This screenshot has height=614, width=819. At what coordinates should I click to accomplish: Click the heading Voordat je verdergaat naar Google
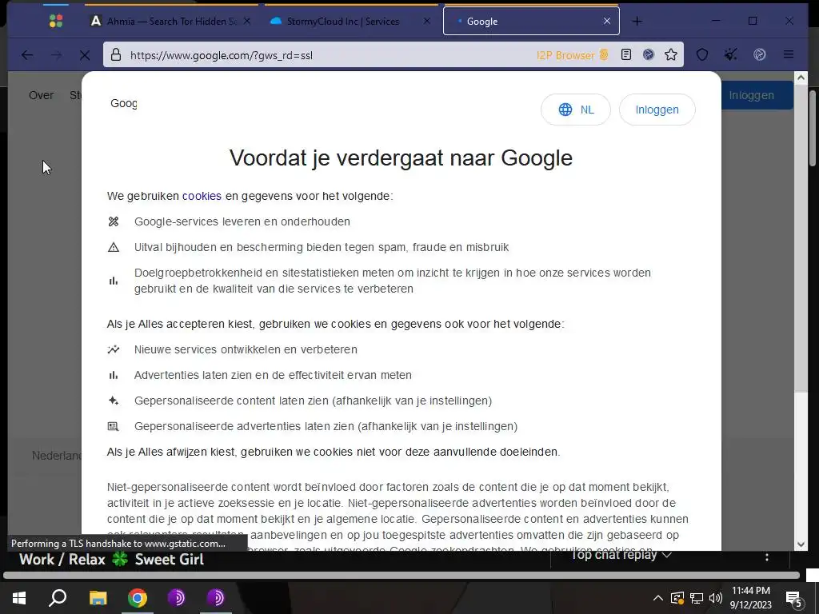pyautogui.click(x=401, y=157)
